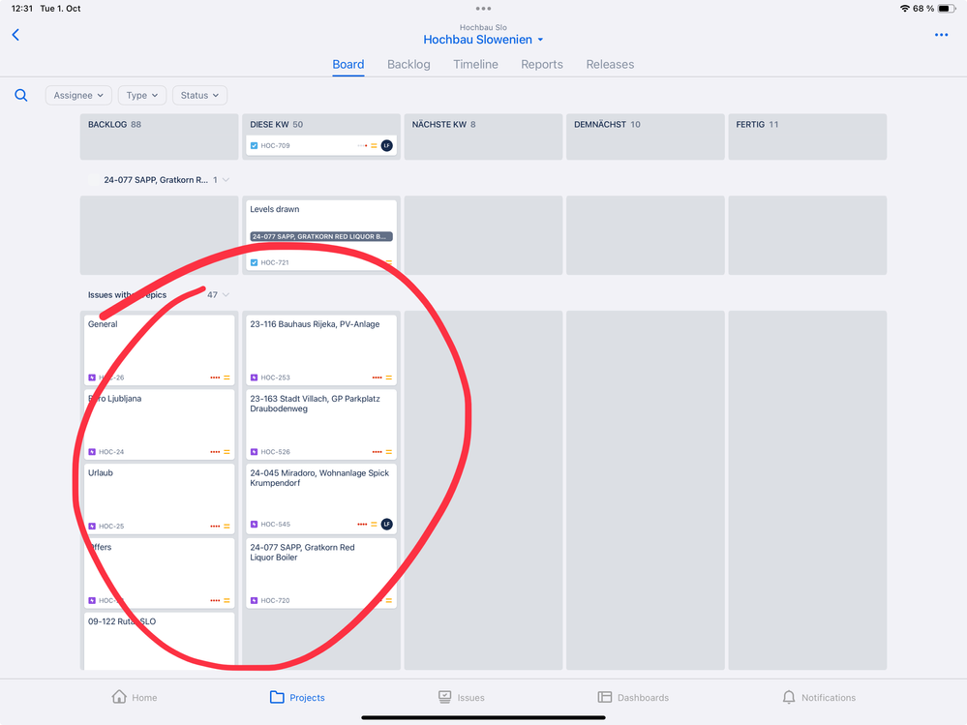Image resolution: width=967 pixels, height=725 pixels.
Task: Tap the priority icon on General card
Action: click(x=227, y=378)
